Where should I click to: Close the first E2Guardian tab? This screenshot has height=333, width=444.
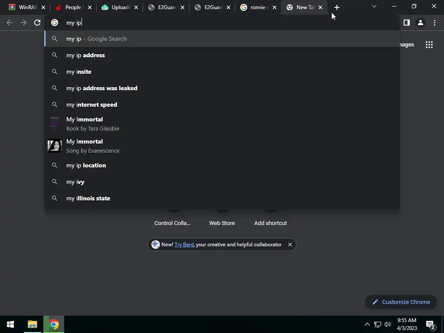[x=183, y=7]
